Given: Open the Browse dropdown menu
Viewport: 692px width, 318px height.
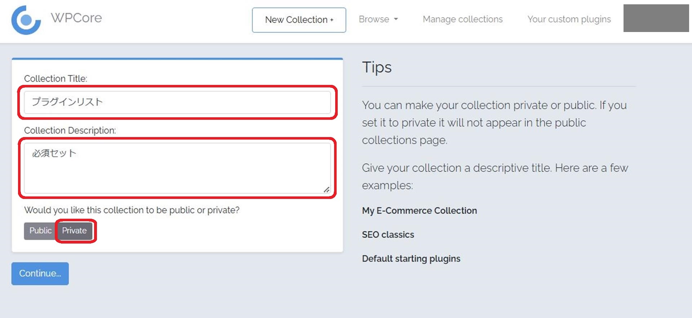Looking at the screenshot, I should click(x=374, y=19).
